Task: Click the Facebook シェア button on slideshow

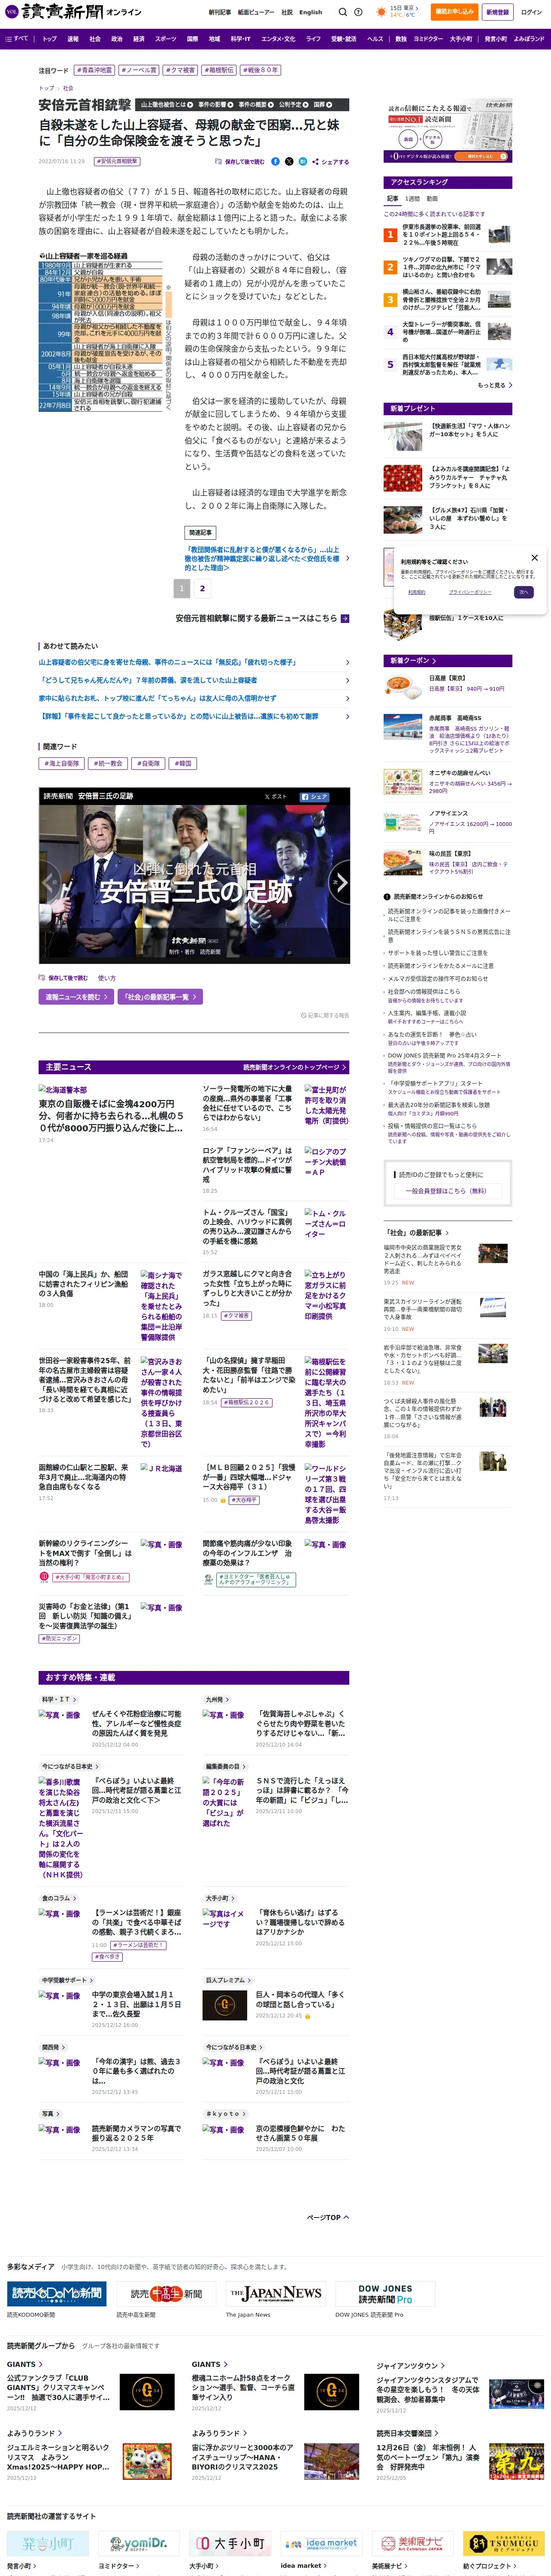Action: [314, 797]
